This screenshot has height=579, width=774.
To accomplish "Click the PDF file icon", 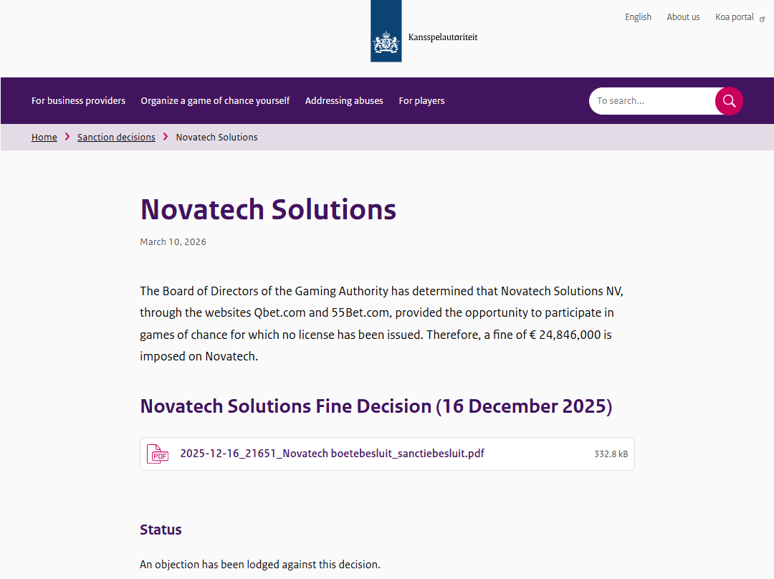I will click(x=158, y=454).
